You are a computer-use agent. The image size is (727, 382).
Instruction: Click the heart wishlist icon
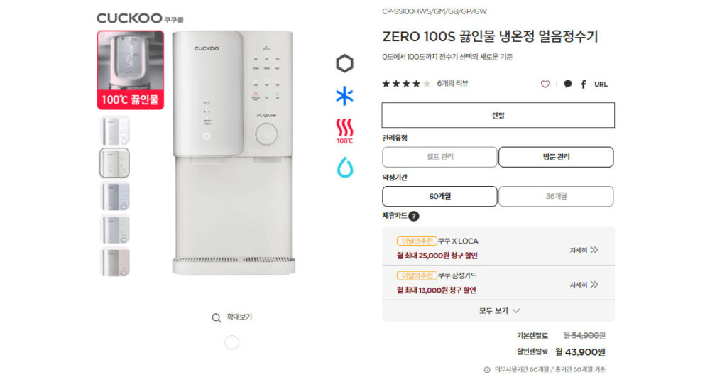pyautogui.click(x=545, y=84)
